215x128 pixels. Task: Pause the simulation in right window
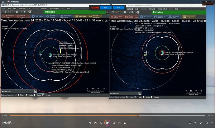click(x=125, y=12)
